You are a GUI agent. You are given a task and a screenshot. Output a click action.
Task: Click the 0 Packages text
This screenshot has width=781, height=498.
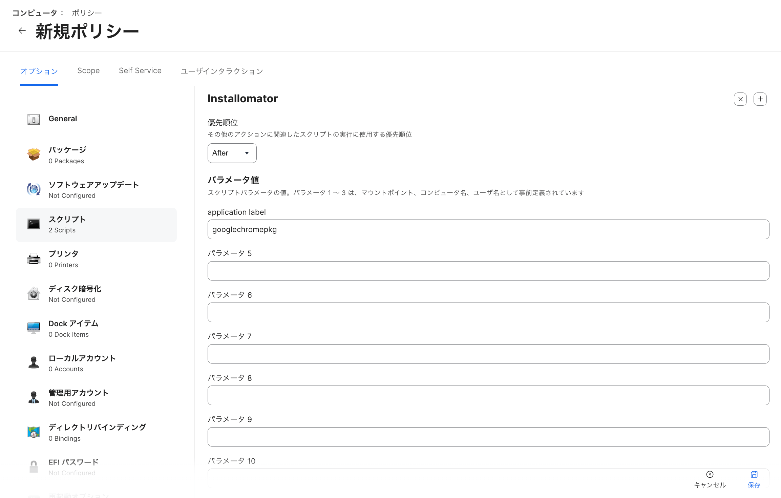coord(66,161)
